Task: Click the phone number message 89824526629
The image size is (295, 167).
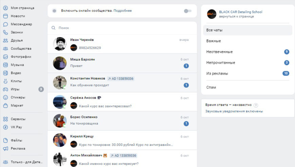Action: (90, 48)
